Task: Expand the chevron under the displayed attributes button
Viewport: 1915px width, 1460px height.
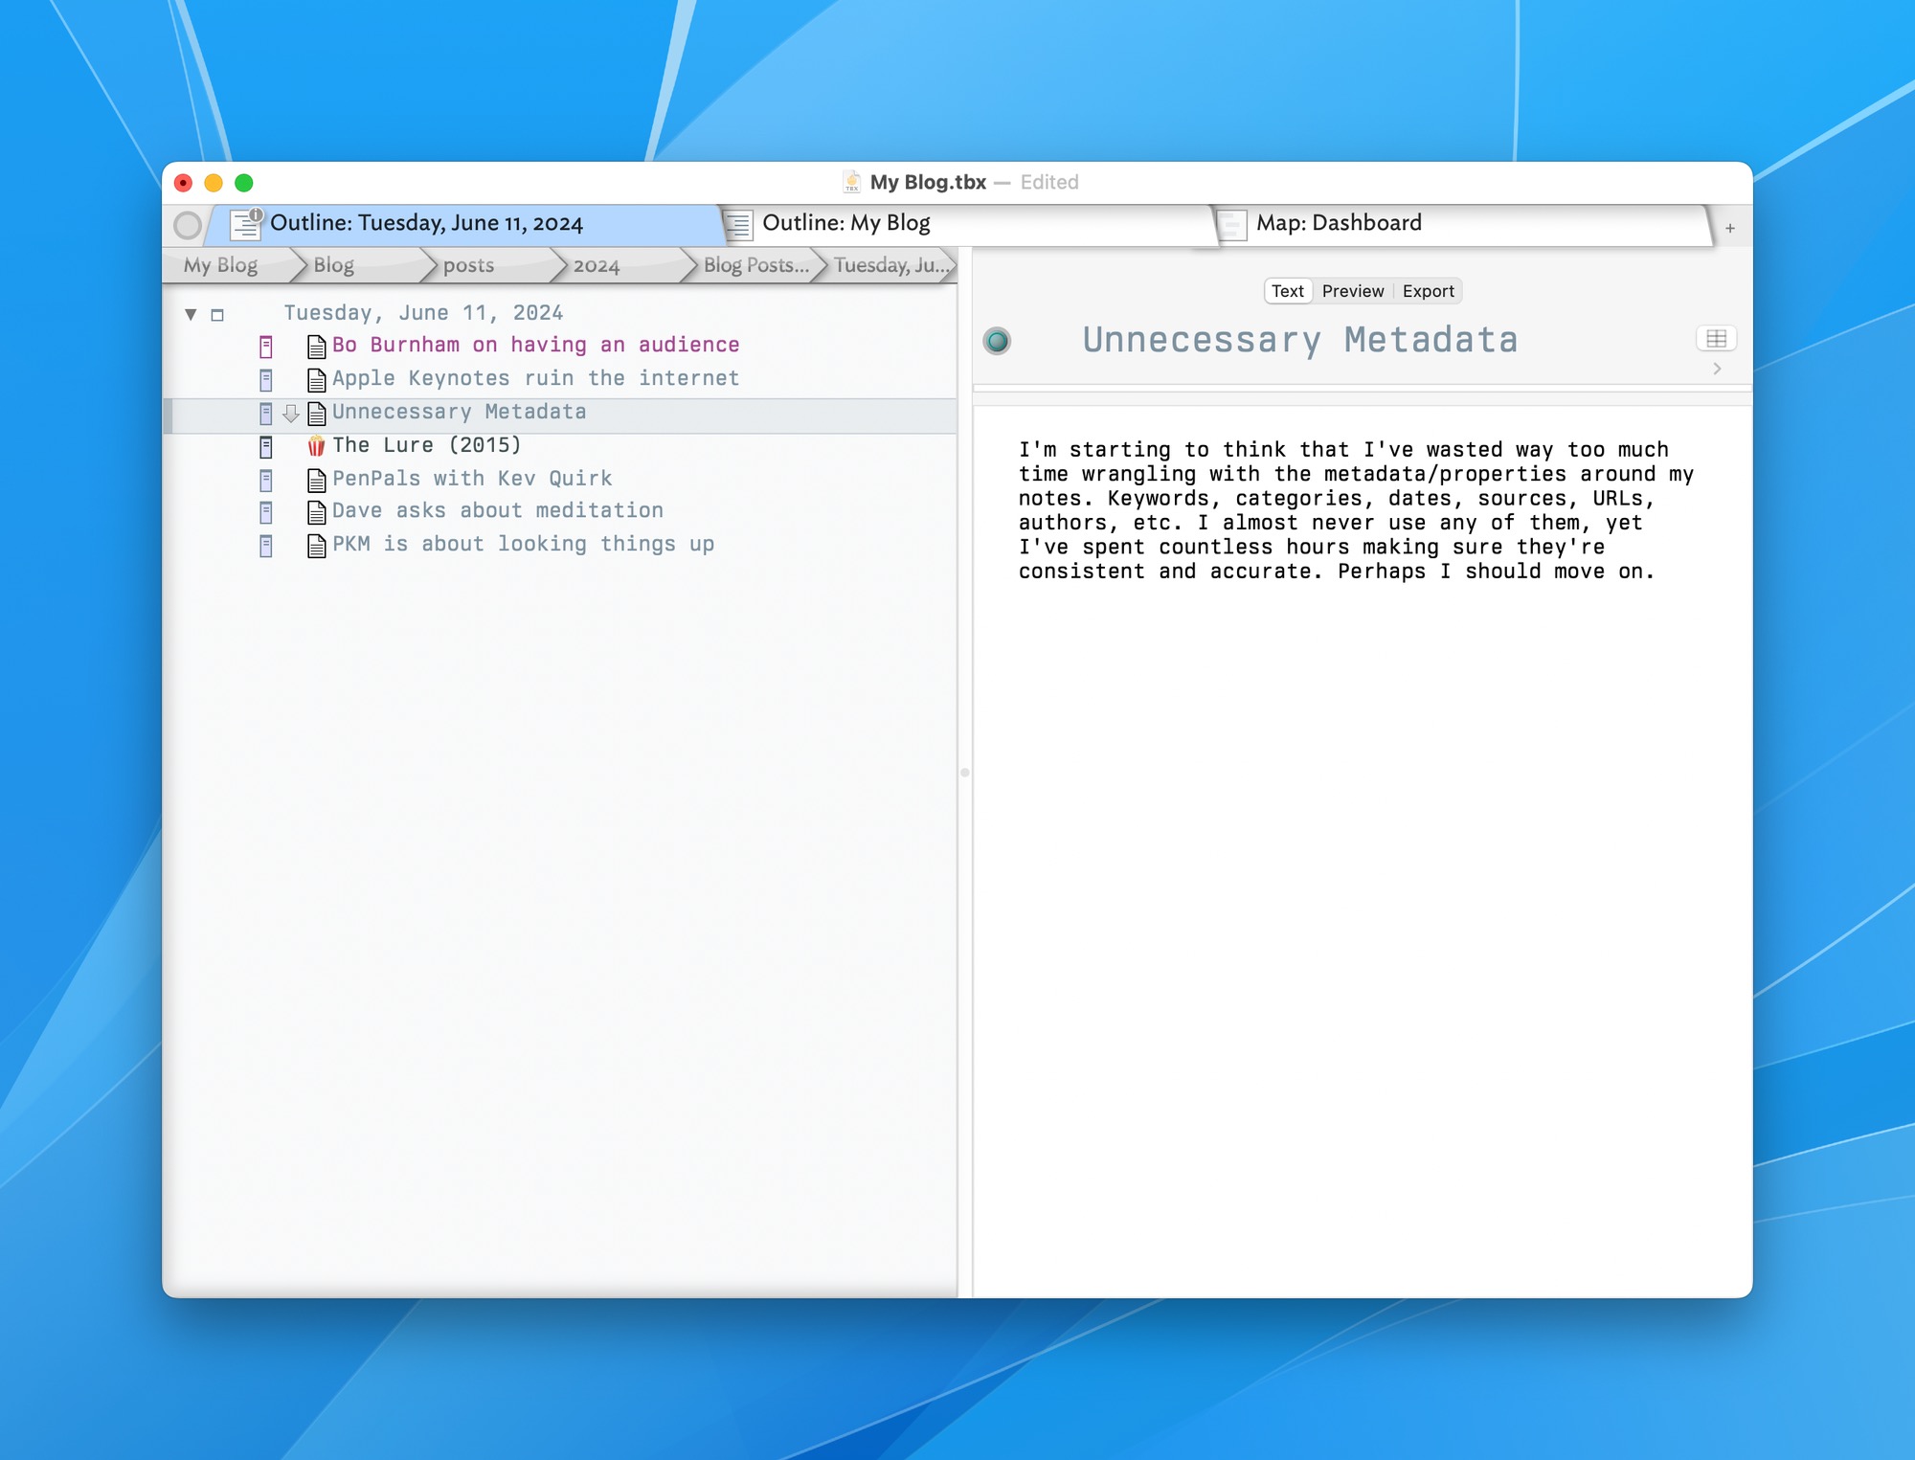Action: click(x=1717, y=369)
